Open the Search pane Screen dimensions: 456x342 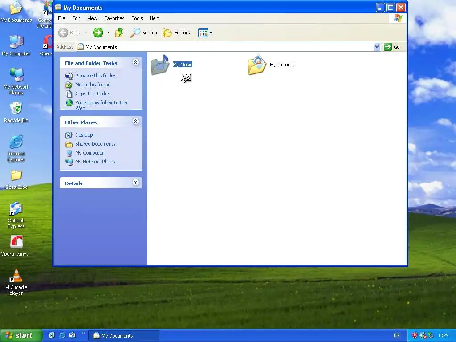[144, 33]
